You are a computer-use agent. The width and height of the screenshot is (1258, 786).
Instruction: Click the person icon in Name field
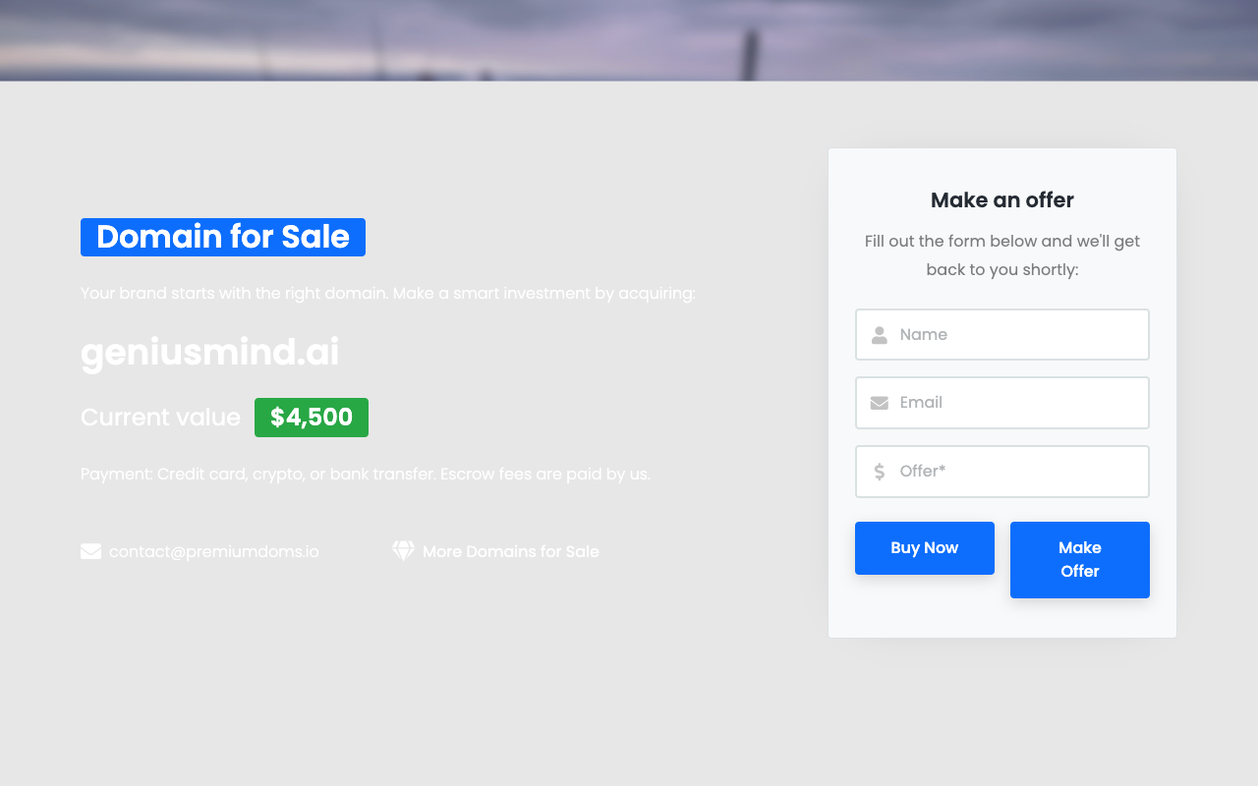tap(880, 334)
